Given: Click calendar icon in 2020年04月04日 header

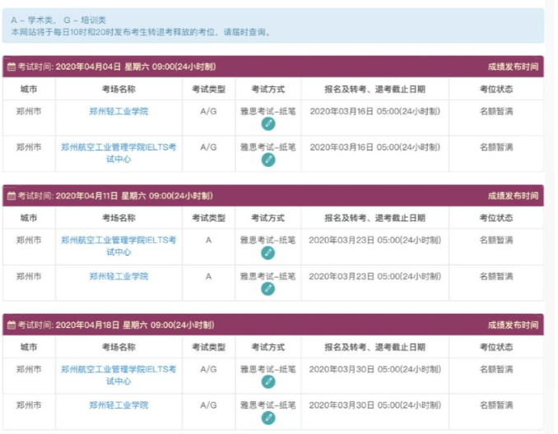Looking at the screenshot, I should [x=12, y=67].
